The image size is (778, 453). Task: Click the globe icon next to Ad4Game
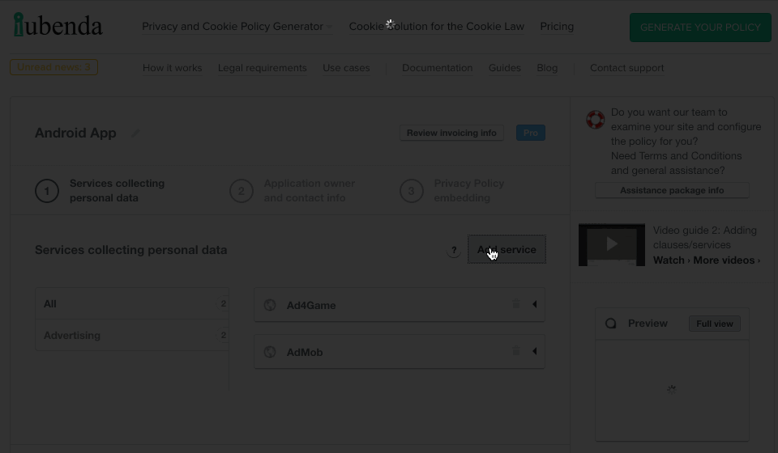click(271, 305)
